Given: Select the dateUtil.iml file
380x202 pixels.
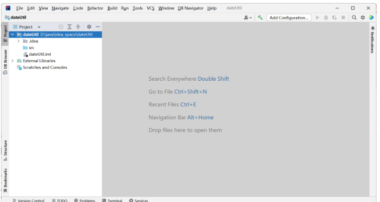Looking at the screenshot, I should point(40,54).
